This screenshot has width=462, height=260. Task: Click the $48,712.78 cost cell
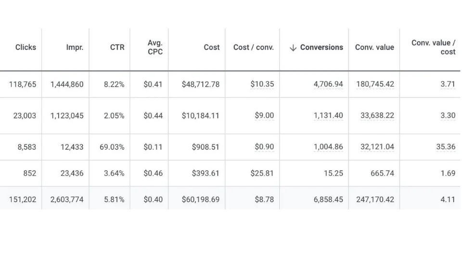pyautogui.click(x=201, y=84)
